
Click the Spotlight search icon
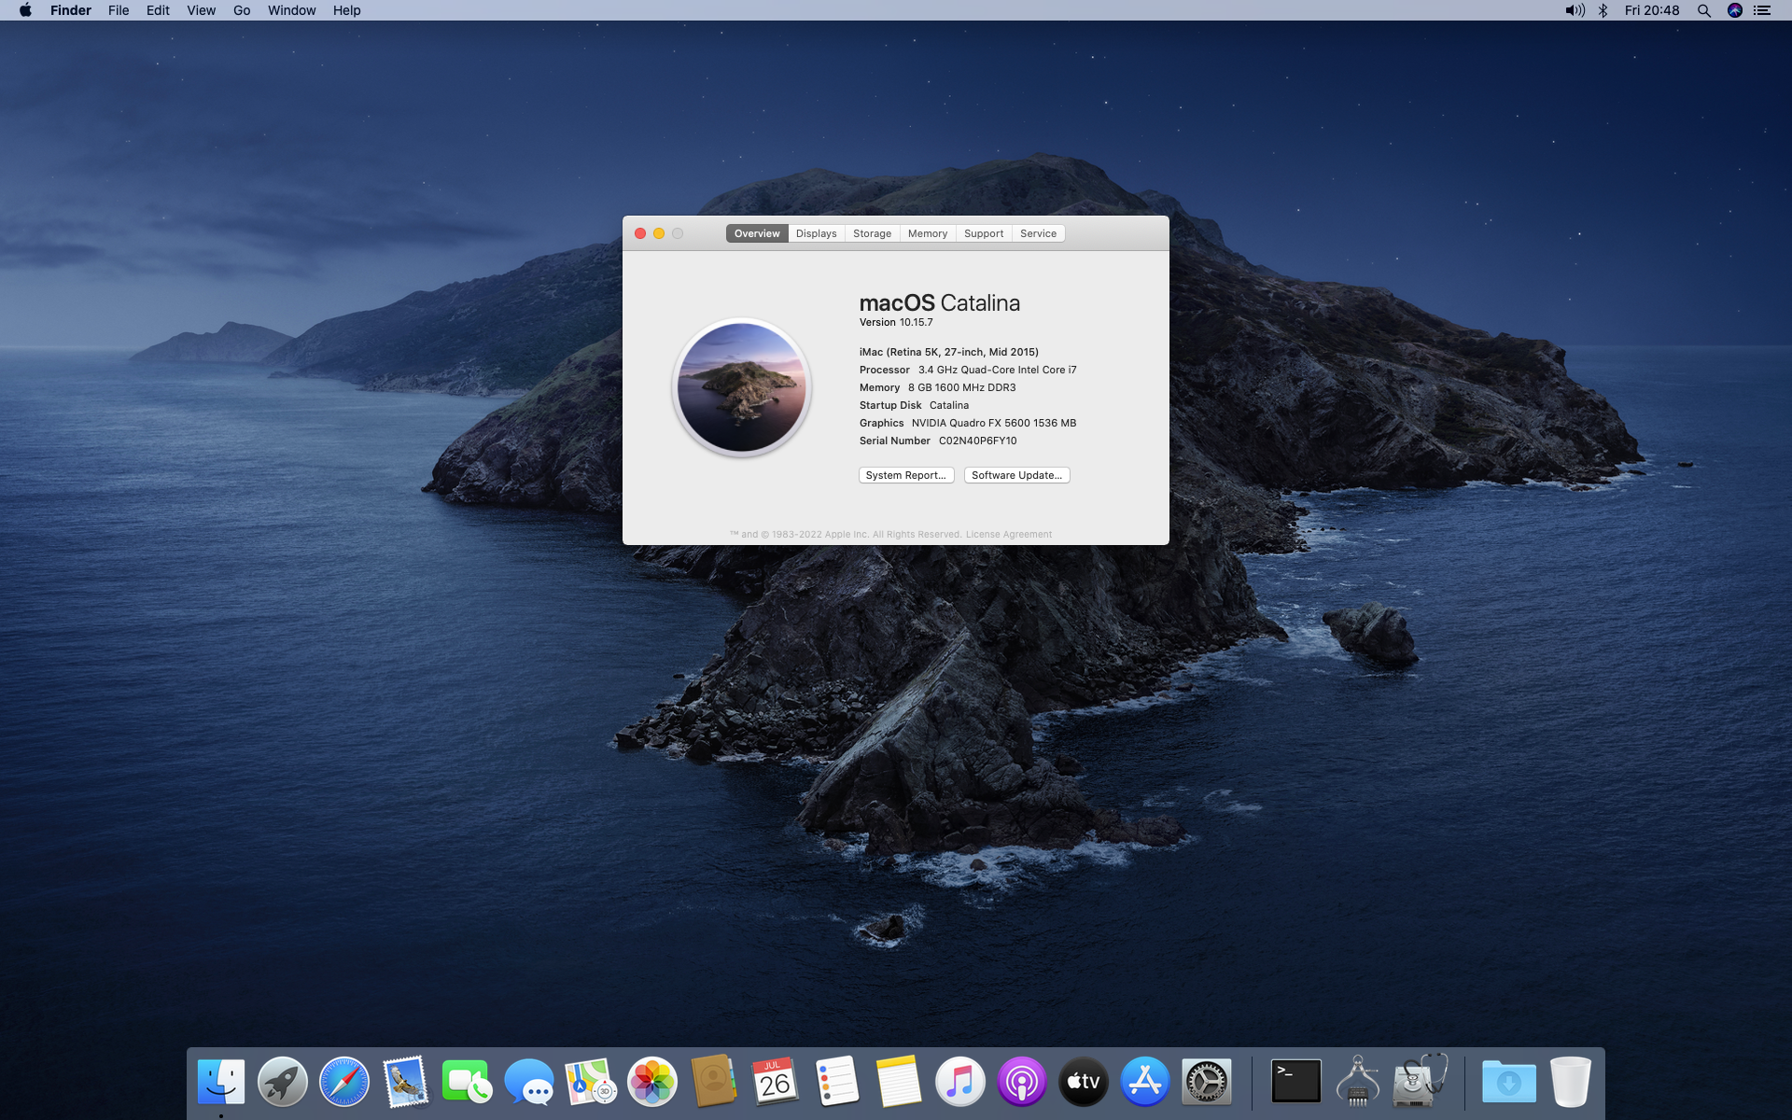(x=1703, y=10)
